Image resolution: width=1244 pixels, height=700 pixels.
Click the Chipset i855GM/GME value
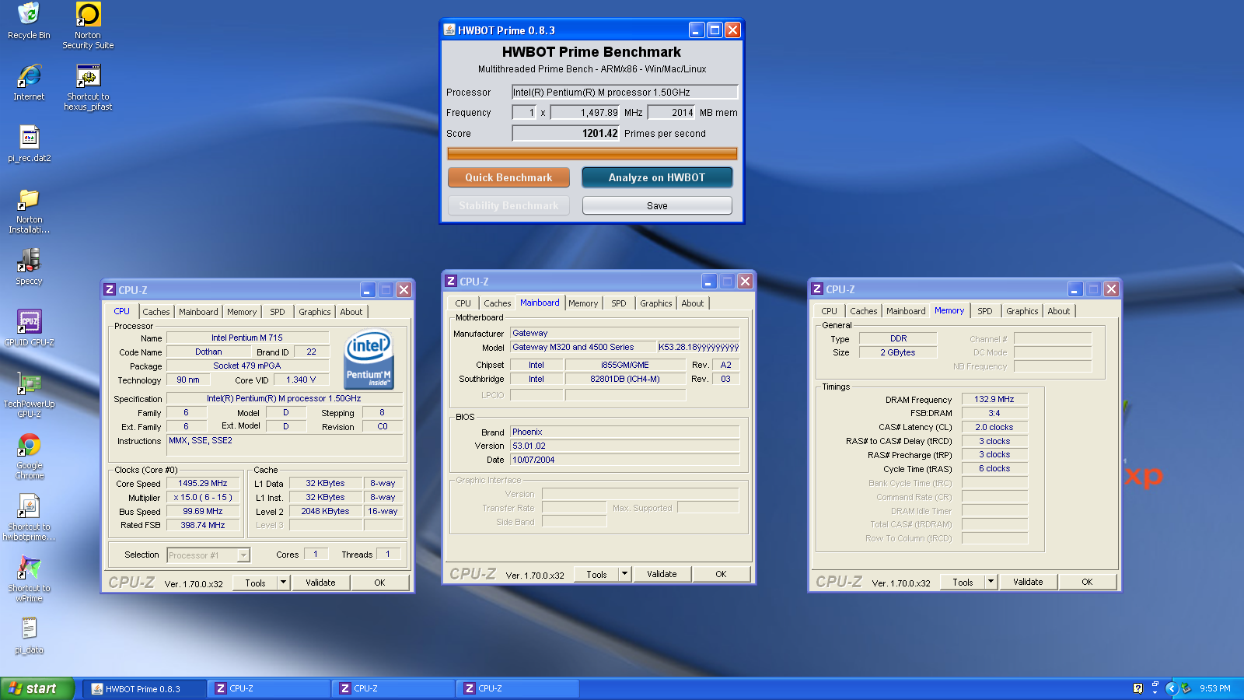(x=625, y=365)
